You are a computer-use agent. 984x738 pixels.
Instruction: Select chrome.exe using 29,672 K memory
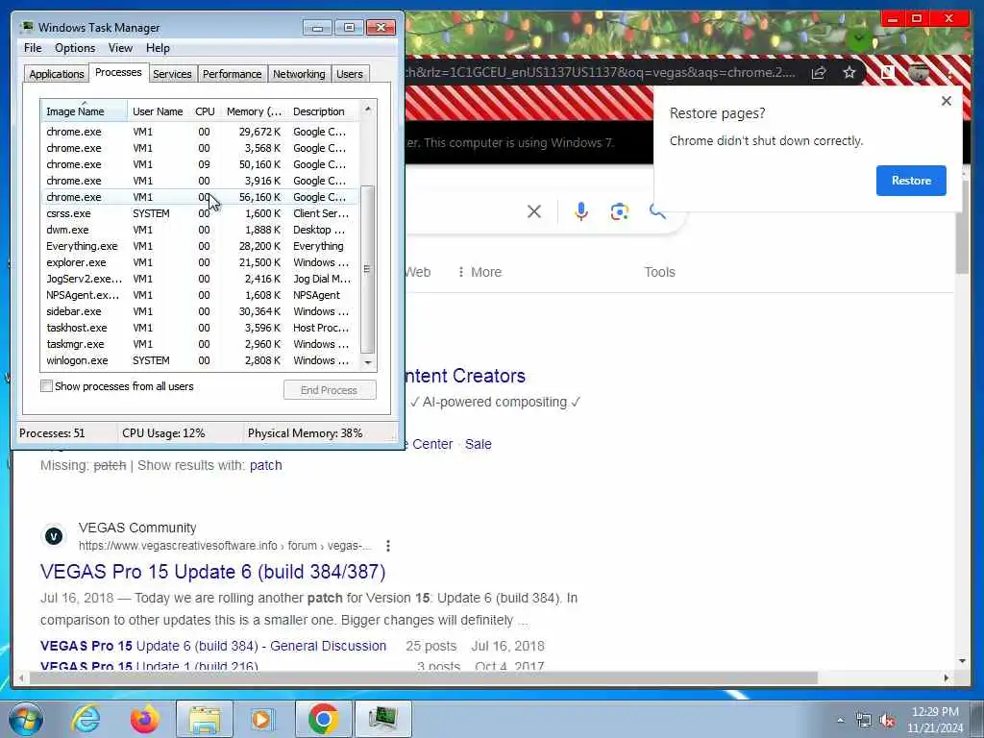pyautogui.click(x=200, y=132)
